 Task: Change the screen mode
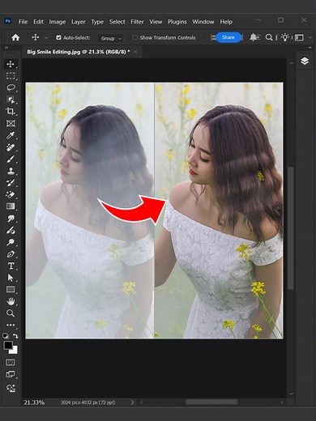tap(11, 374)
